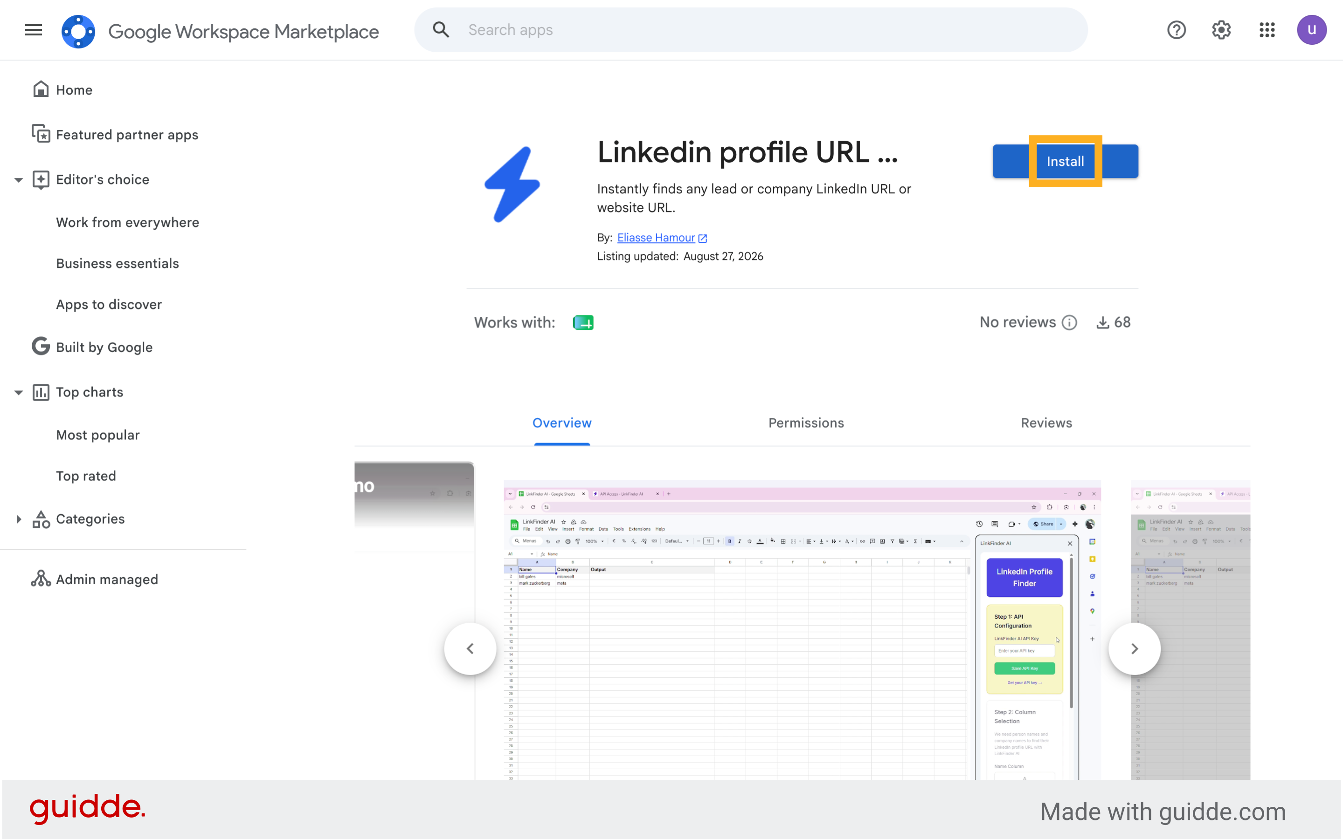Select Top rated apps
Image resolution: width=1343 pixels, height=839 pixels.
(85, 476)
